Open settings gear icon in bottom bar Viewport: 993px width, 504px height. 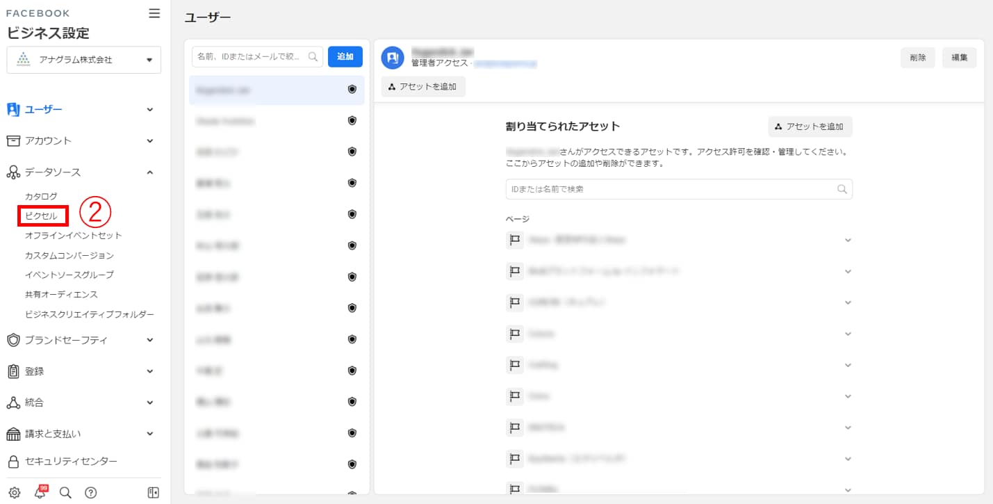14,493
